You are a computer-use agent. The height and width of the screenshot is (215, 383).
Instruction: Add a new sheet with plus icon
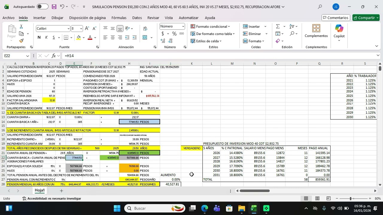pos(61,191)
